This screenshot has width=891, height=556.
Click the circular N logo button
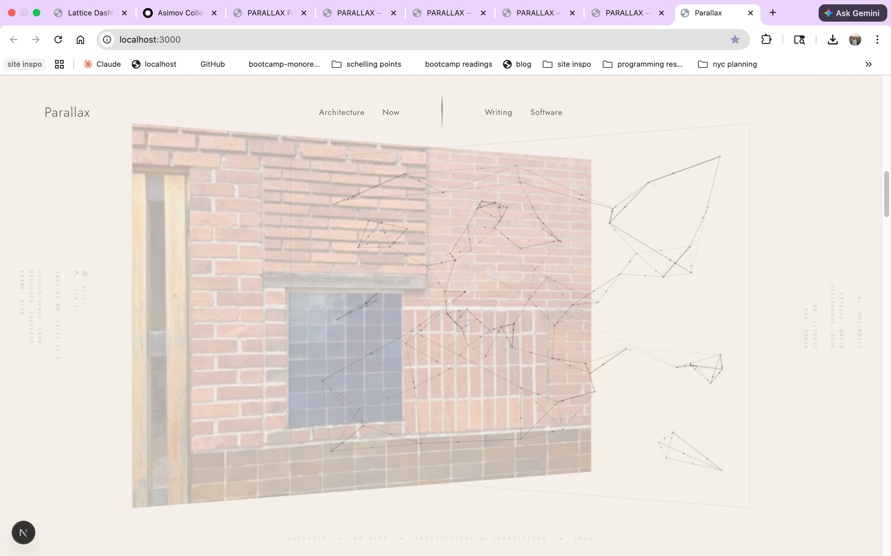[x=23, y=532]
